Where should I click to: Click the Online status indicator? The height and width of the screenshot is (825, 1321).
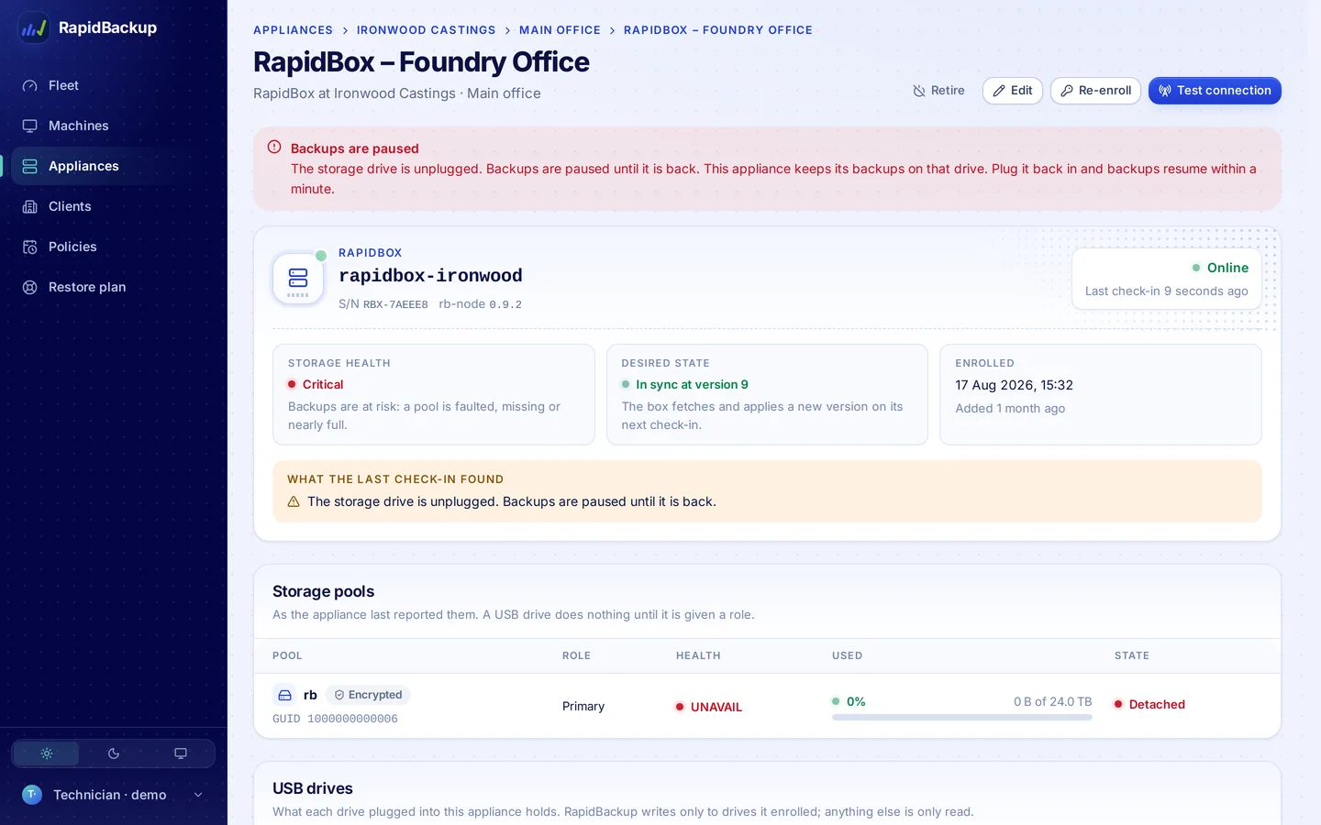1220,268
